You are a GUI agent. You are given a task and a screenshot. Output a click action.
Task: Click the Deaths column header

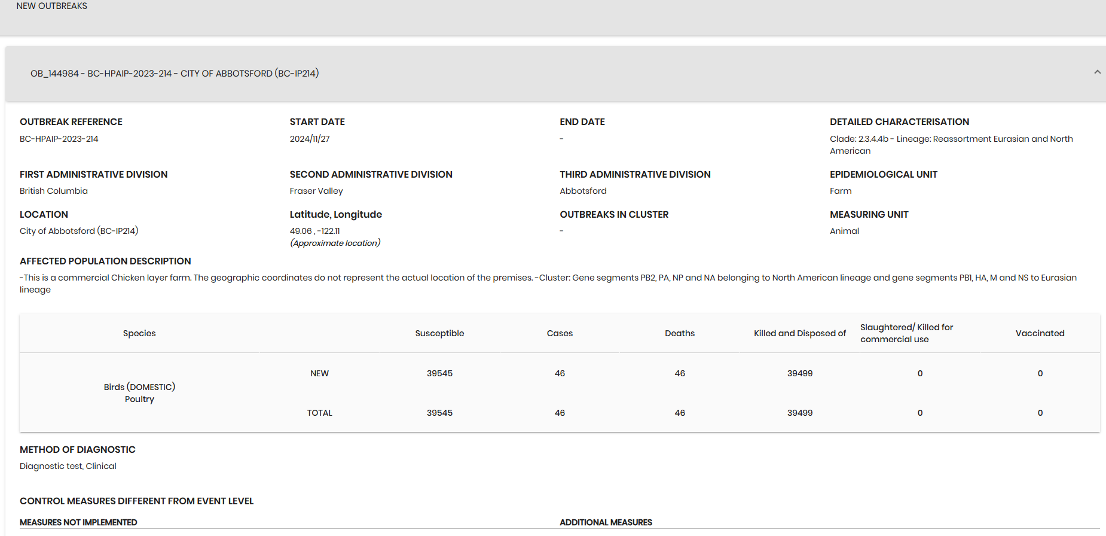680,333
